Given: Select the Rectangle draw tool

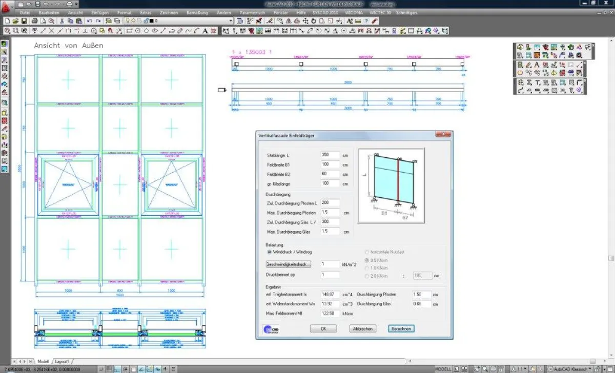Looking at the screenshot, I should 130,31.
